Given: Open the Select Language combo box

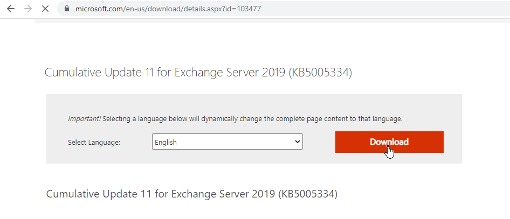Looking at the screenshot, I should click(x=228, y=142).
